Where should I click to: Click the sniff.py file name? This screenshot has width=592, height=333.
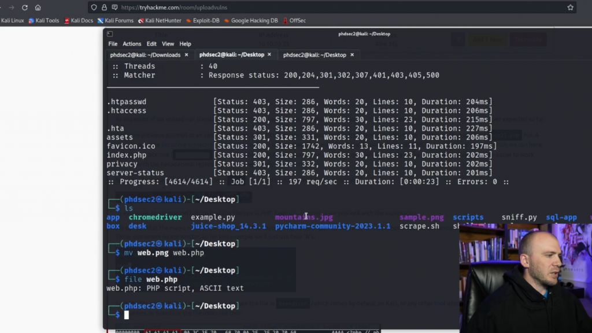(x=519, y=217)
